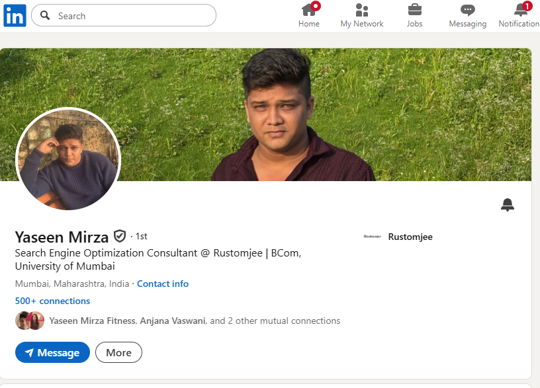Open Contact info link
The width and height of the screenshot is (540, 388).
pyautogui.click(x=163, y=284)
